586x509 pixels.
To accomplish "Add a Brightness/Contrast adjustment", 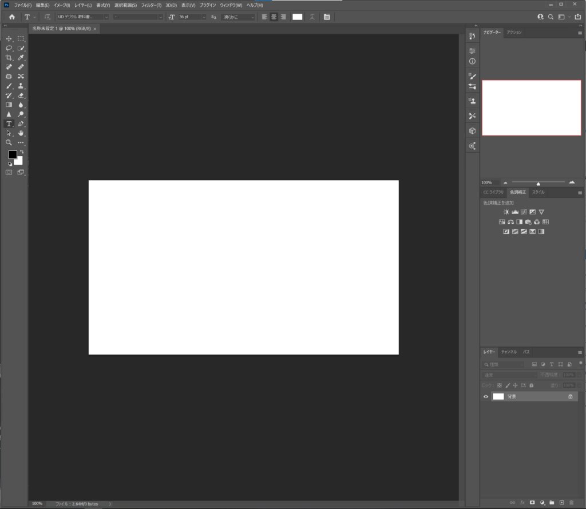I will coord(506,212).
